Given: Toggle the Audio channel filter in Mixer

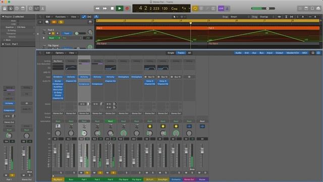Looking at the screenshot, I should click(238, 53).
